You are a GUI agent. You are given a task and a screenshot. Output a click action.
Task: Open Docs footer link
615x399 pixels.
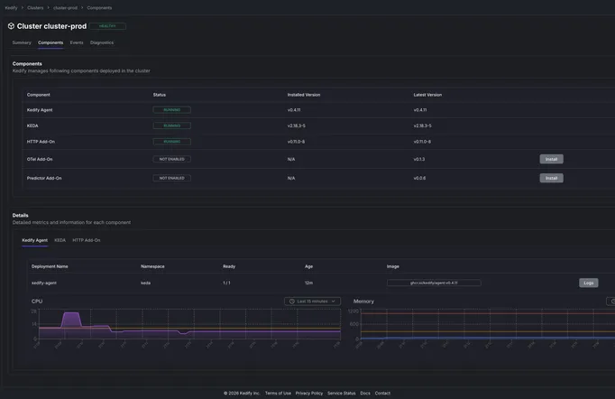(x=365, y=393)
